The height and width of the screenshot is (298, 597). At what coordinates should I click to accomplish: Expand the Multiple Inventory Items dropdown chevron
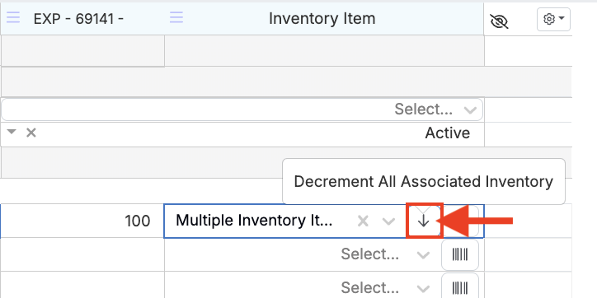388,221
